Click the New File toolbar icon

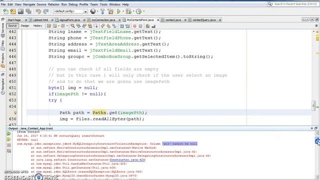point(5,11)
